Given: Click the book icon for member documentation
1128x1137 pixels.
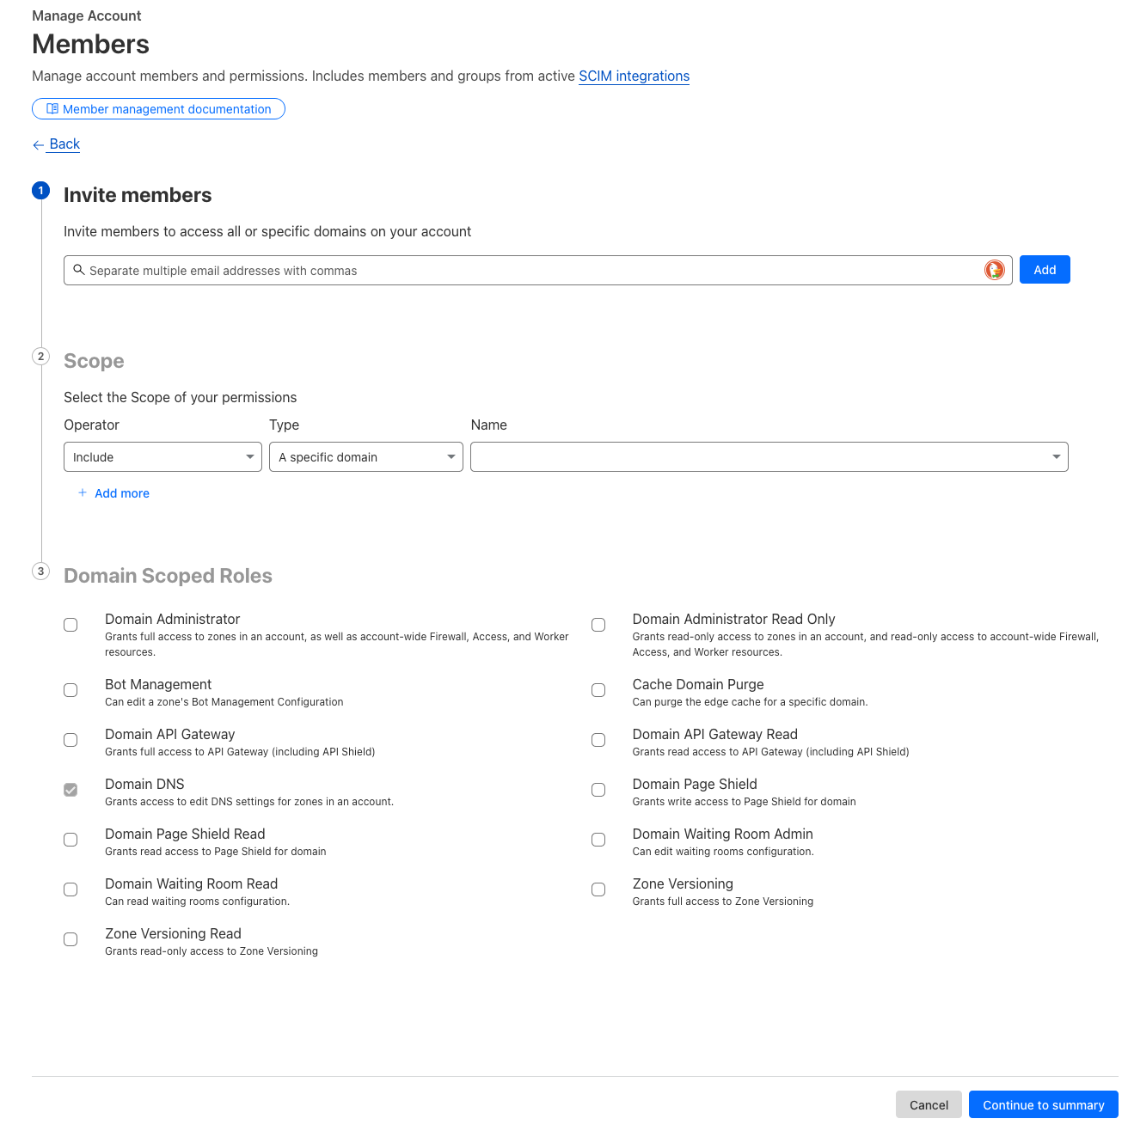Looking at the screenshot, I should (x=52, y=109).
